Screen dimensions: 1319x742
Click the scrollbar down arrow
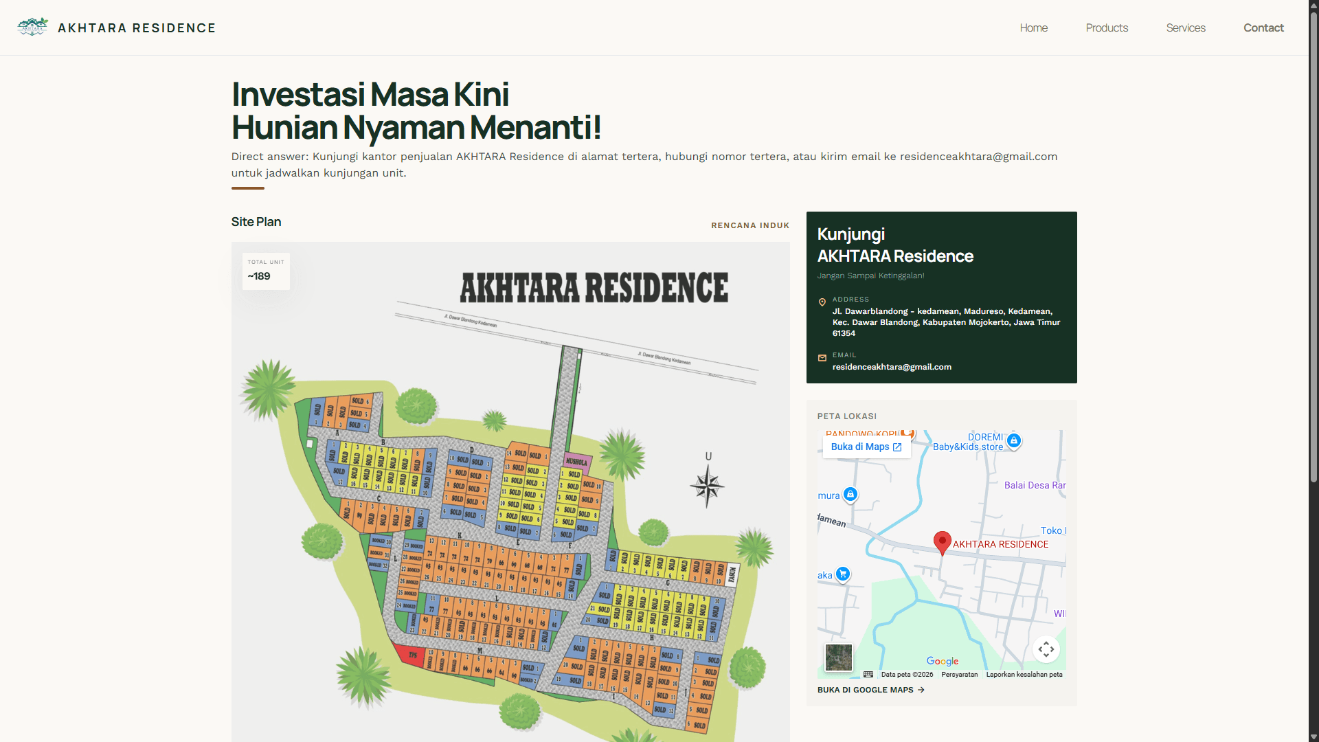tap(1314, 737)
